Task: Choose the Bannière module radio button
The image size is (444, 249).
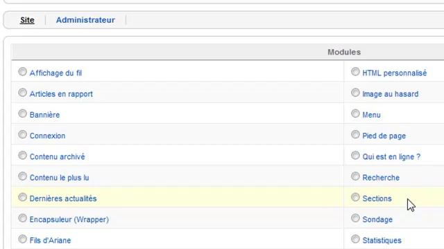Action: [x=23, y=113]
